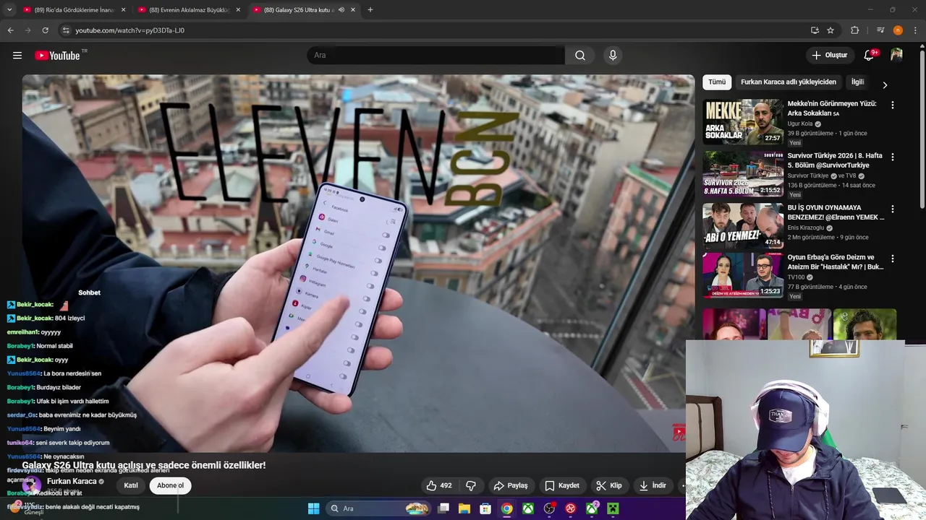The height and width of the screenshot is (520, 926).
Task: Click the search magnifier button
Action: click(x=580, y=56)
